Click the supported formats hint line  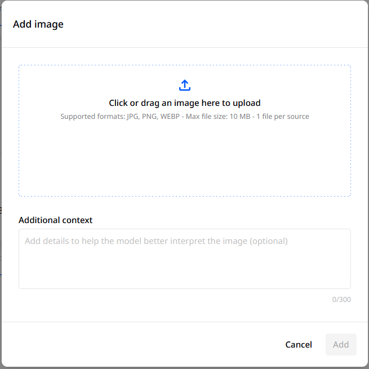(x=185, y=117)
